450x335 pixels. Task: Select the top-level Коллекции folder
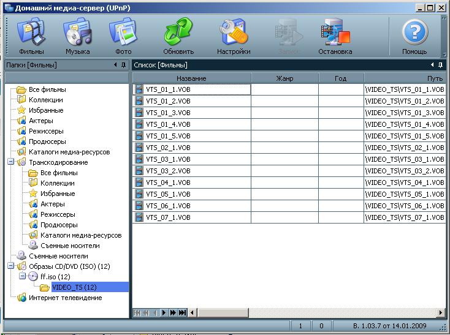(45, 100)
